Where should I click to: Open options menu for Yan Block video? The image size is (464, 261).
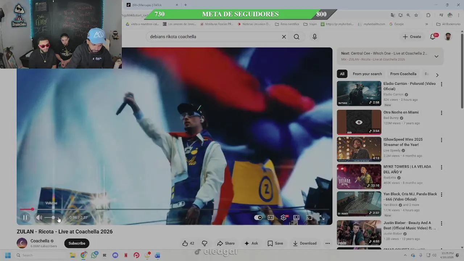click(x=441, y=194)
